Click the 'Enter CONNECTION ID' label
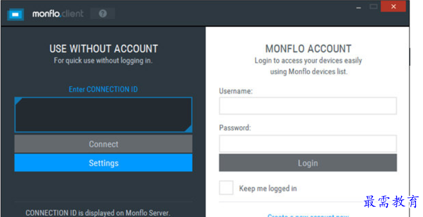The height and width of the screenshot is (217, 423). tap(103, 89)
